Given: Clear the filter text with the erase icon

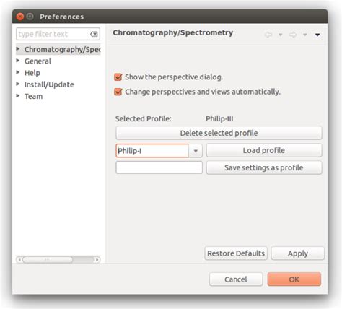Looking at the screenshot, I should (94, 34).
